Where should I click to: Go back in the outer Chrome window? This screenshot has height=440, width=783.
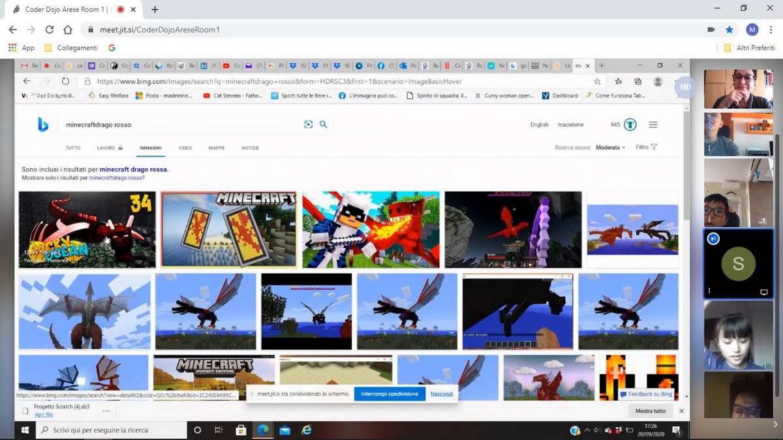pos(12,29)
